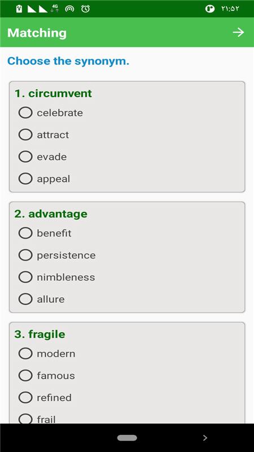Tap the next arrow in the Matching header
Image resolution: width=254 pixels, height=452 pixels.
(x=238, y=32)
